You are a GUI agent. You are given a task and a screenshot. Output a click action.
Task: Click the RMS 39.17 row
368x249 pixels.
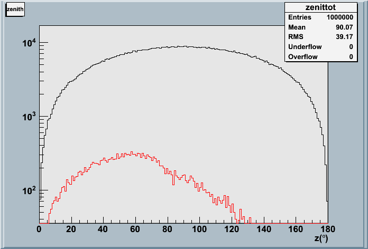pyautogui.click(x=320, y=37)
